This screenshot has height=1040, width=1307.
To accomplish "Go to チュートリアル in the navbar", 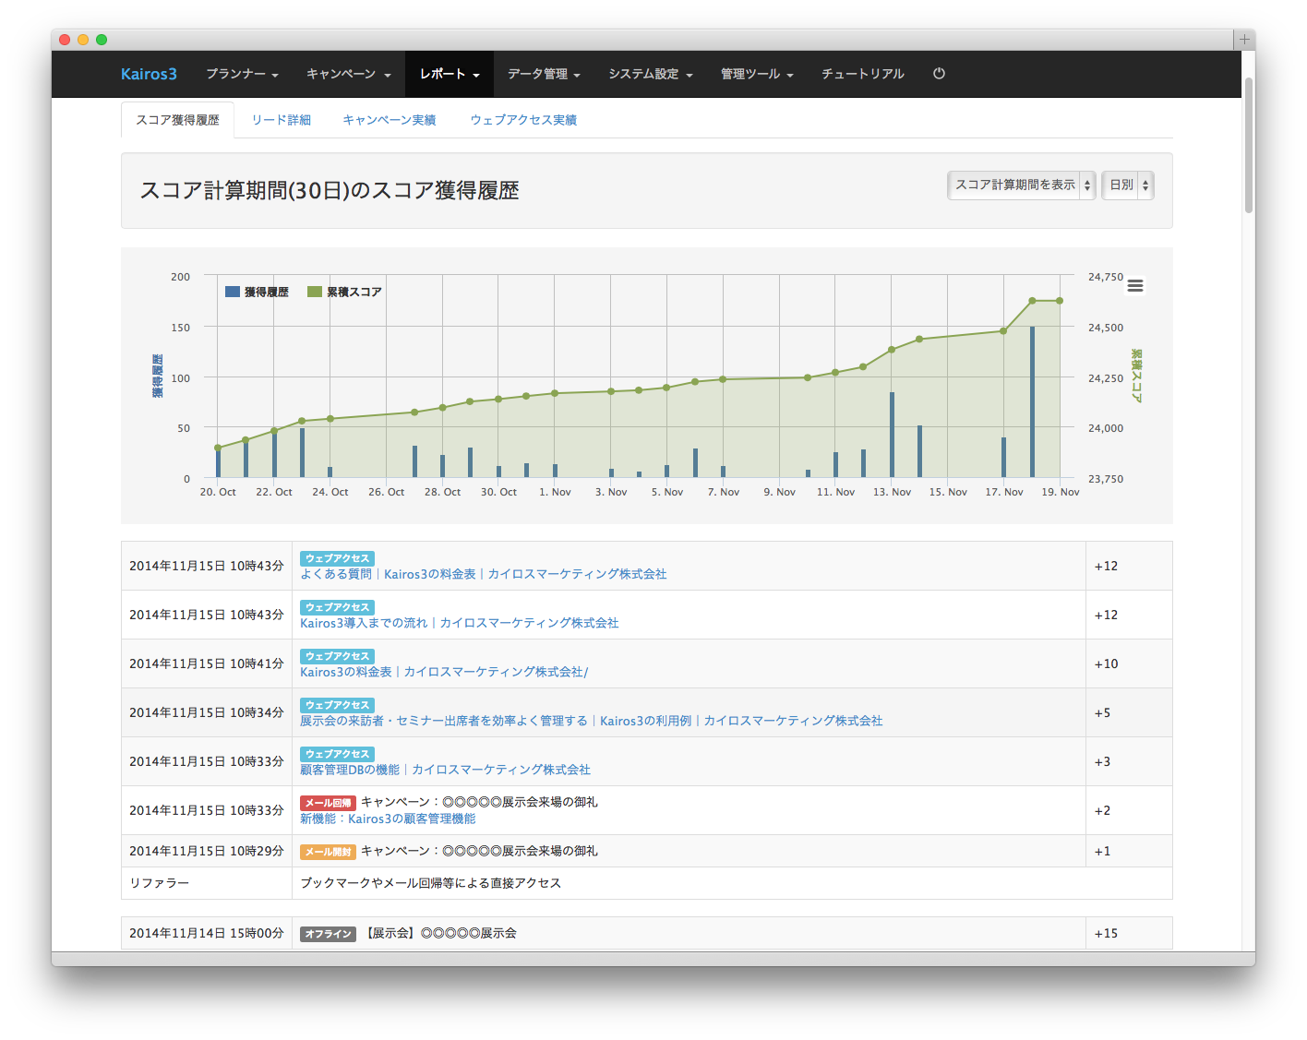I will [x=863, y=74].
